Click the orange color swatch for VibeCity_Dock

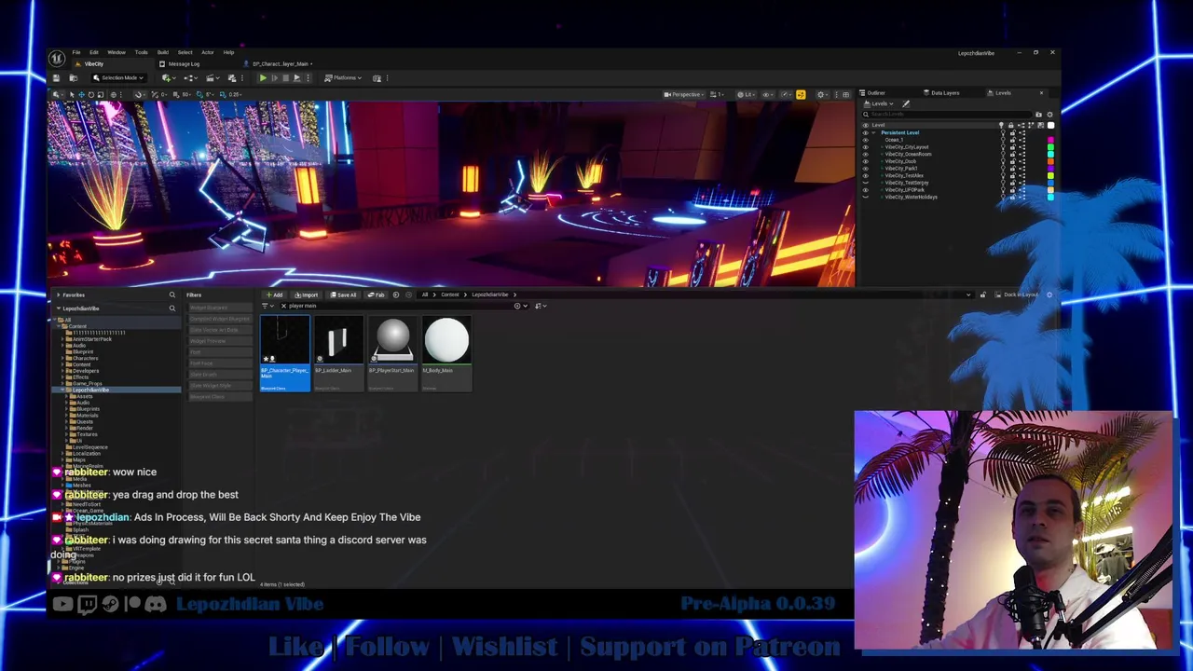(1050, 161)
